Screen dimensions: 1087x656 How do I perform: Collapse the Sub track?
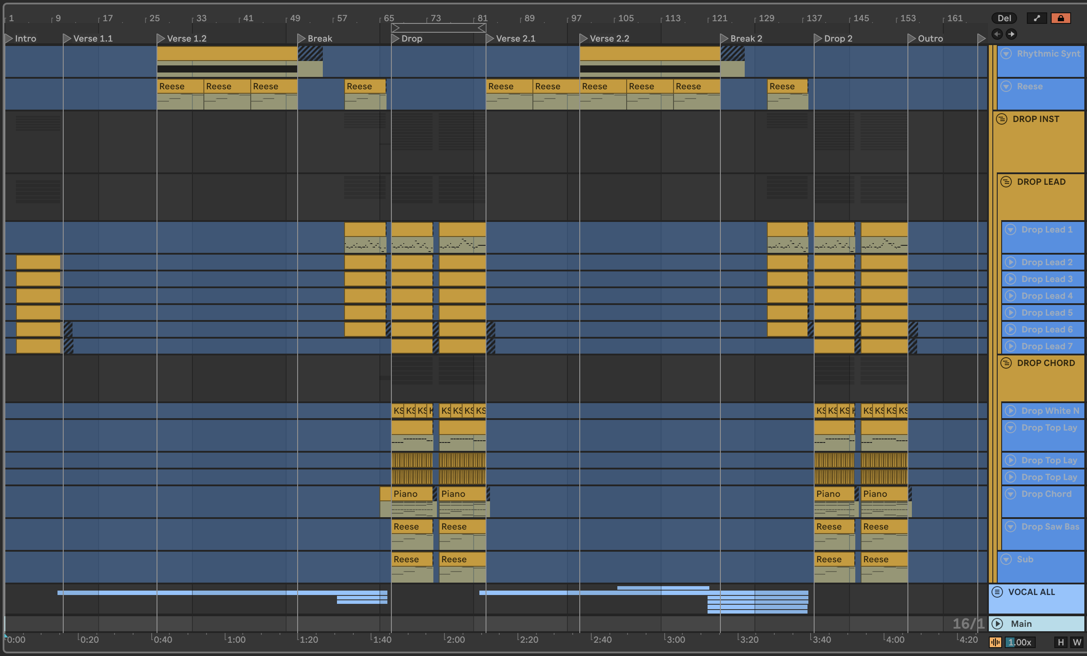[x=1006, y=559]
